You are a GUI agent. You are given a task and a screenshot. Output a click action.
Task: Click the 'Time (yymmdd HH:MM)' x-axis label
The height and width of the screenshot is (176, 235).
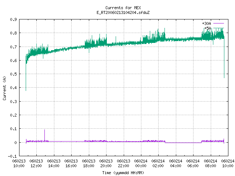[x=123, y=173]
